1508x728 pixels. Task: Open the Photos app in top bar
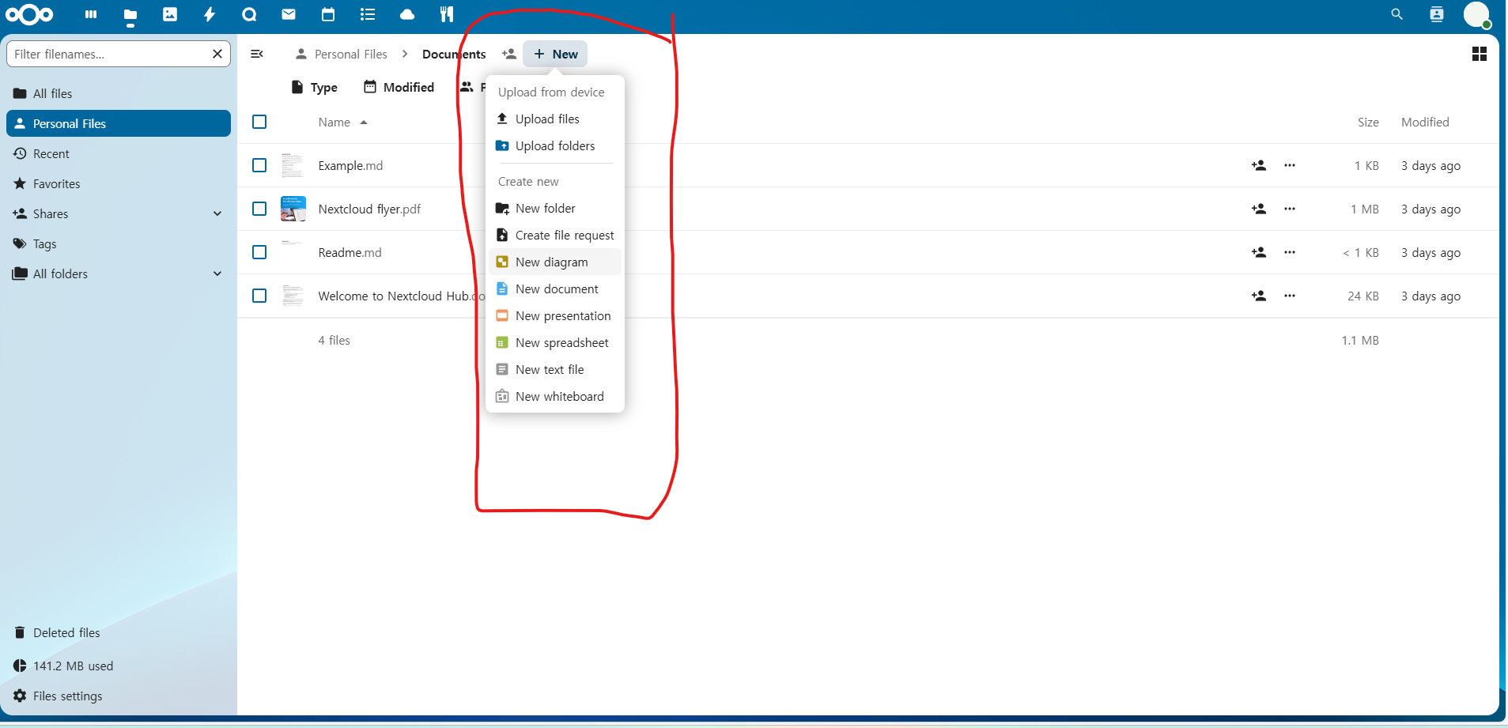pyautogui.click(x=170, y=14)
